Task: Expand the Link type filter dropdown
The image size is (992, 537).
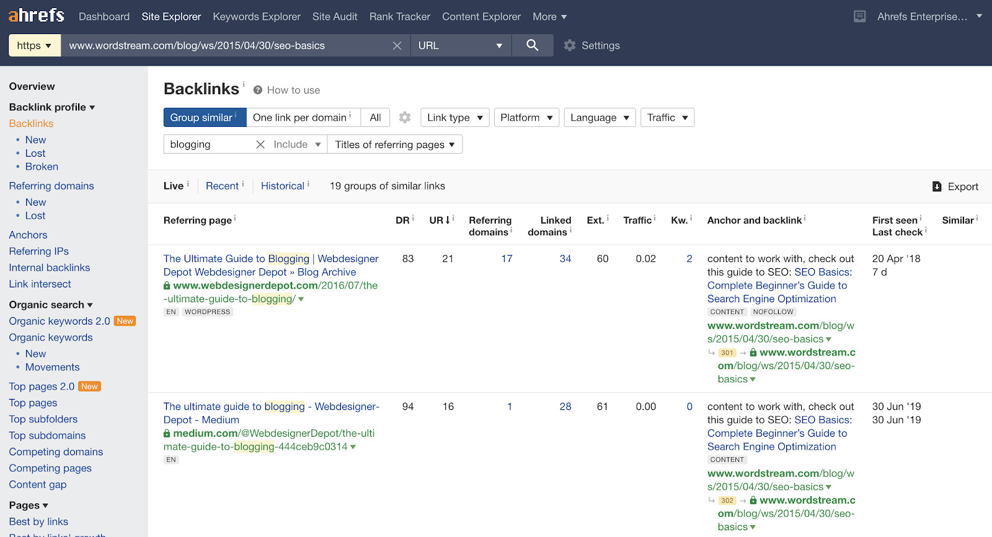Action: click(454, 118)
